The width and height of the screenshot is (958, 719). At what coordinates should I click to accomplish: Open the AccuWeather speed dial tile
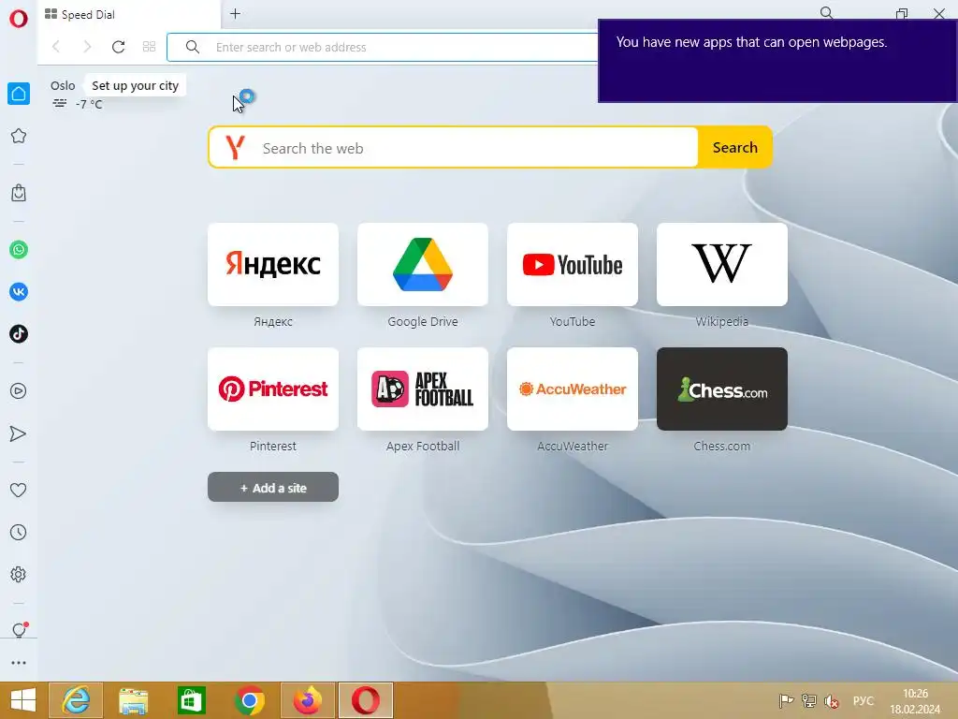(x=573, y=389)
